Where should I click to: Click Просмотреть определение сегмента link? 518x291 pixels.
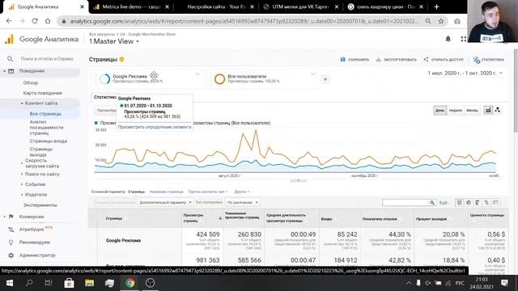click(x=155, y=127)
